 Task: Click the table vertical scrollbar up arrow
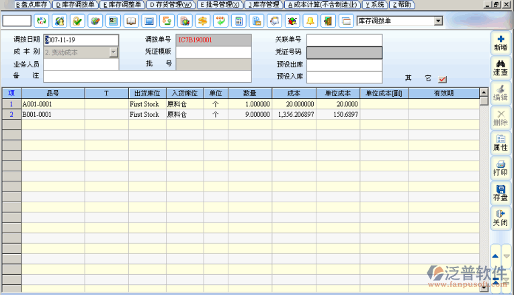tap(484, 101)
